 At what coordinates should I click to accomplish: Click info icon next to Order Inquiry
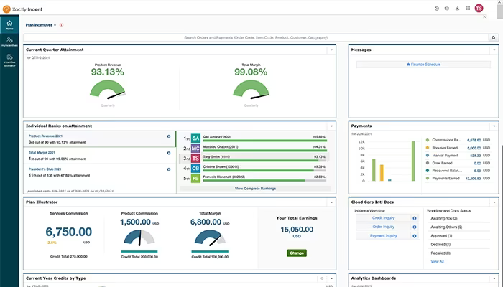tap(415, 227)
